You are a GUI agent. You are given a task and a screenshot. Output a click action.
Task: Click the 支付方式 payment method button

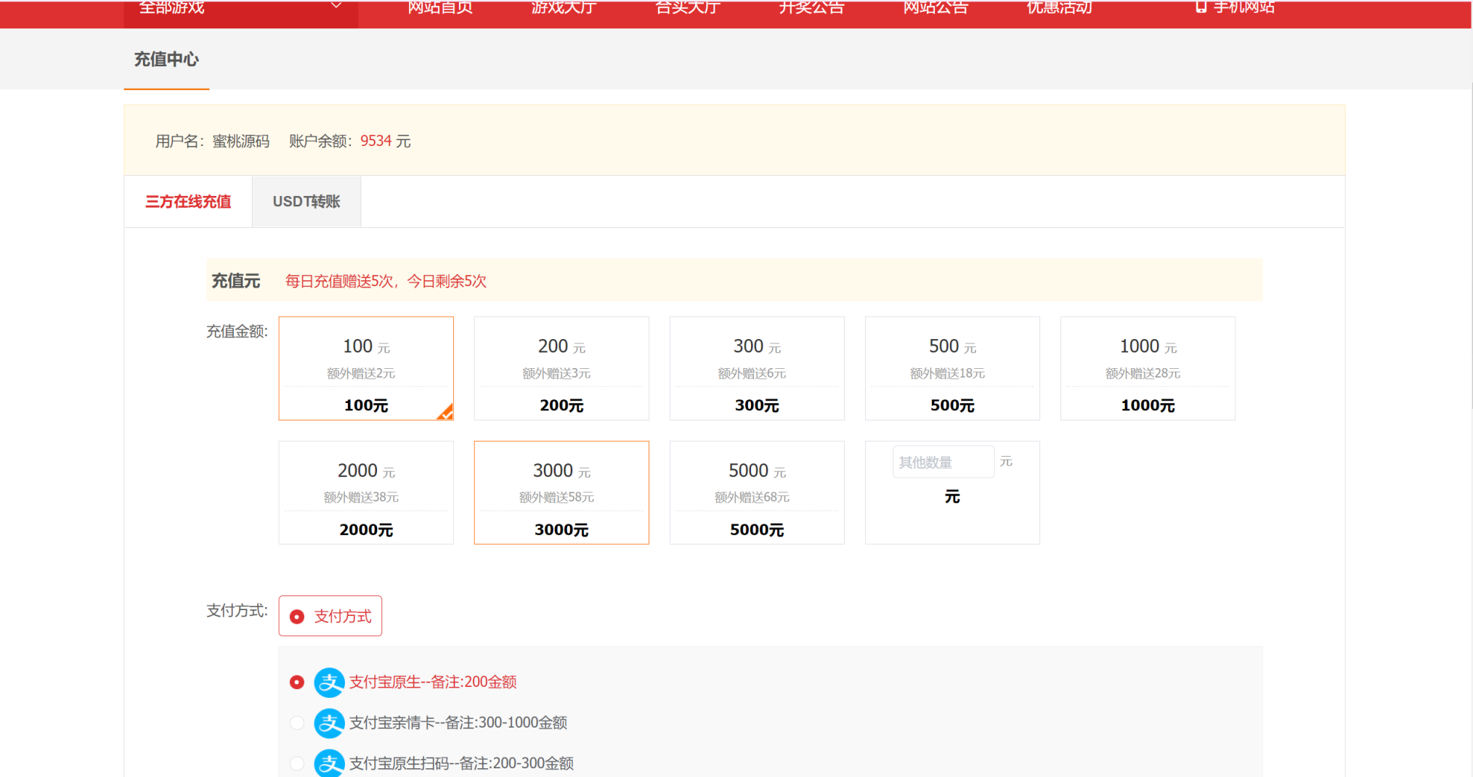pos(330,617)
